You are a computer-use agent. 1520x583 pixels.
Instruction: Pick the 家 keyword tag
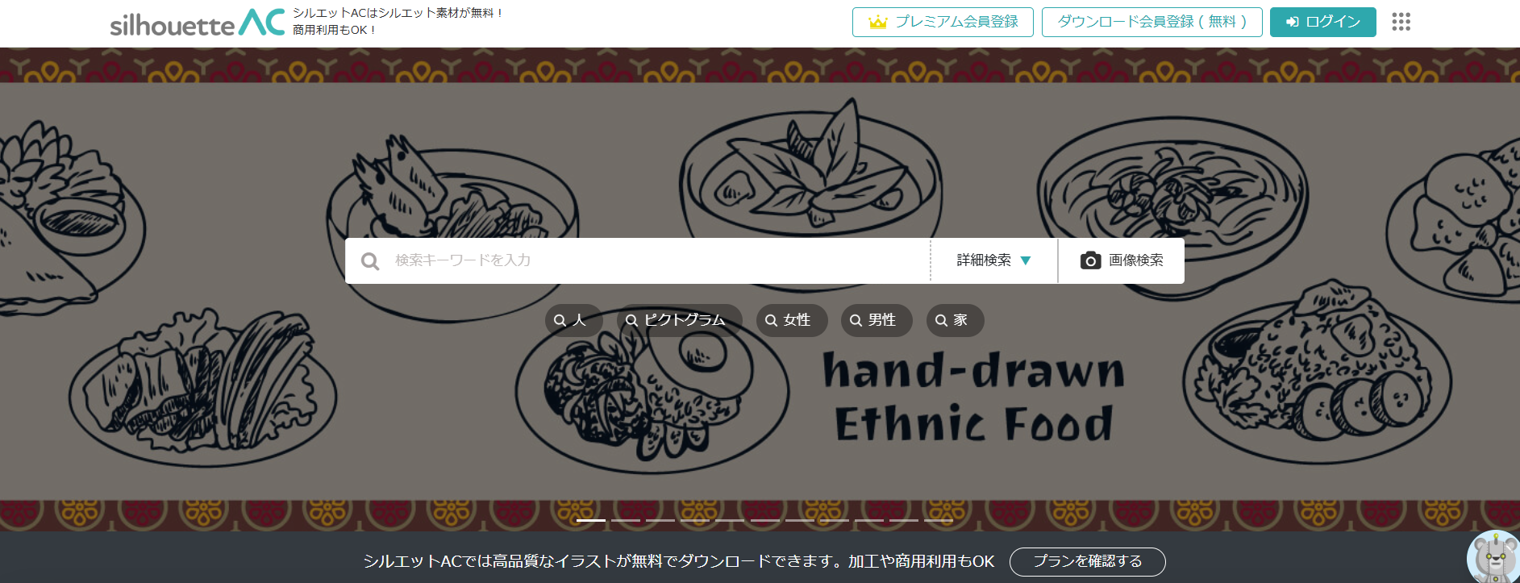click(x=955, y=320)
